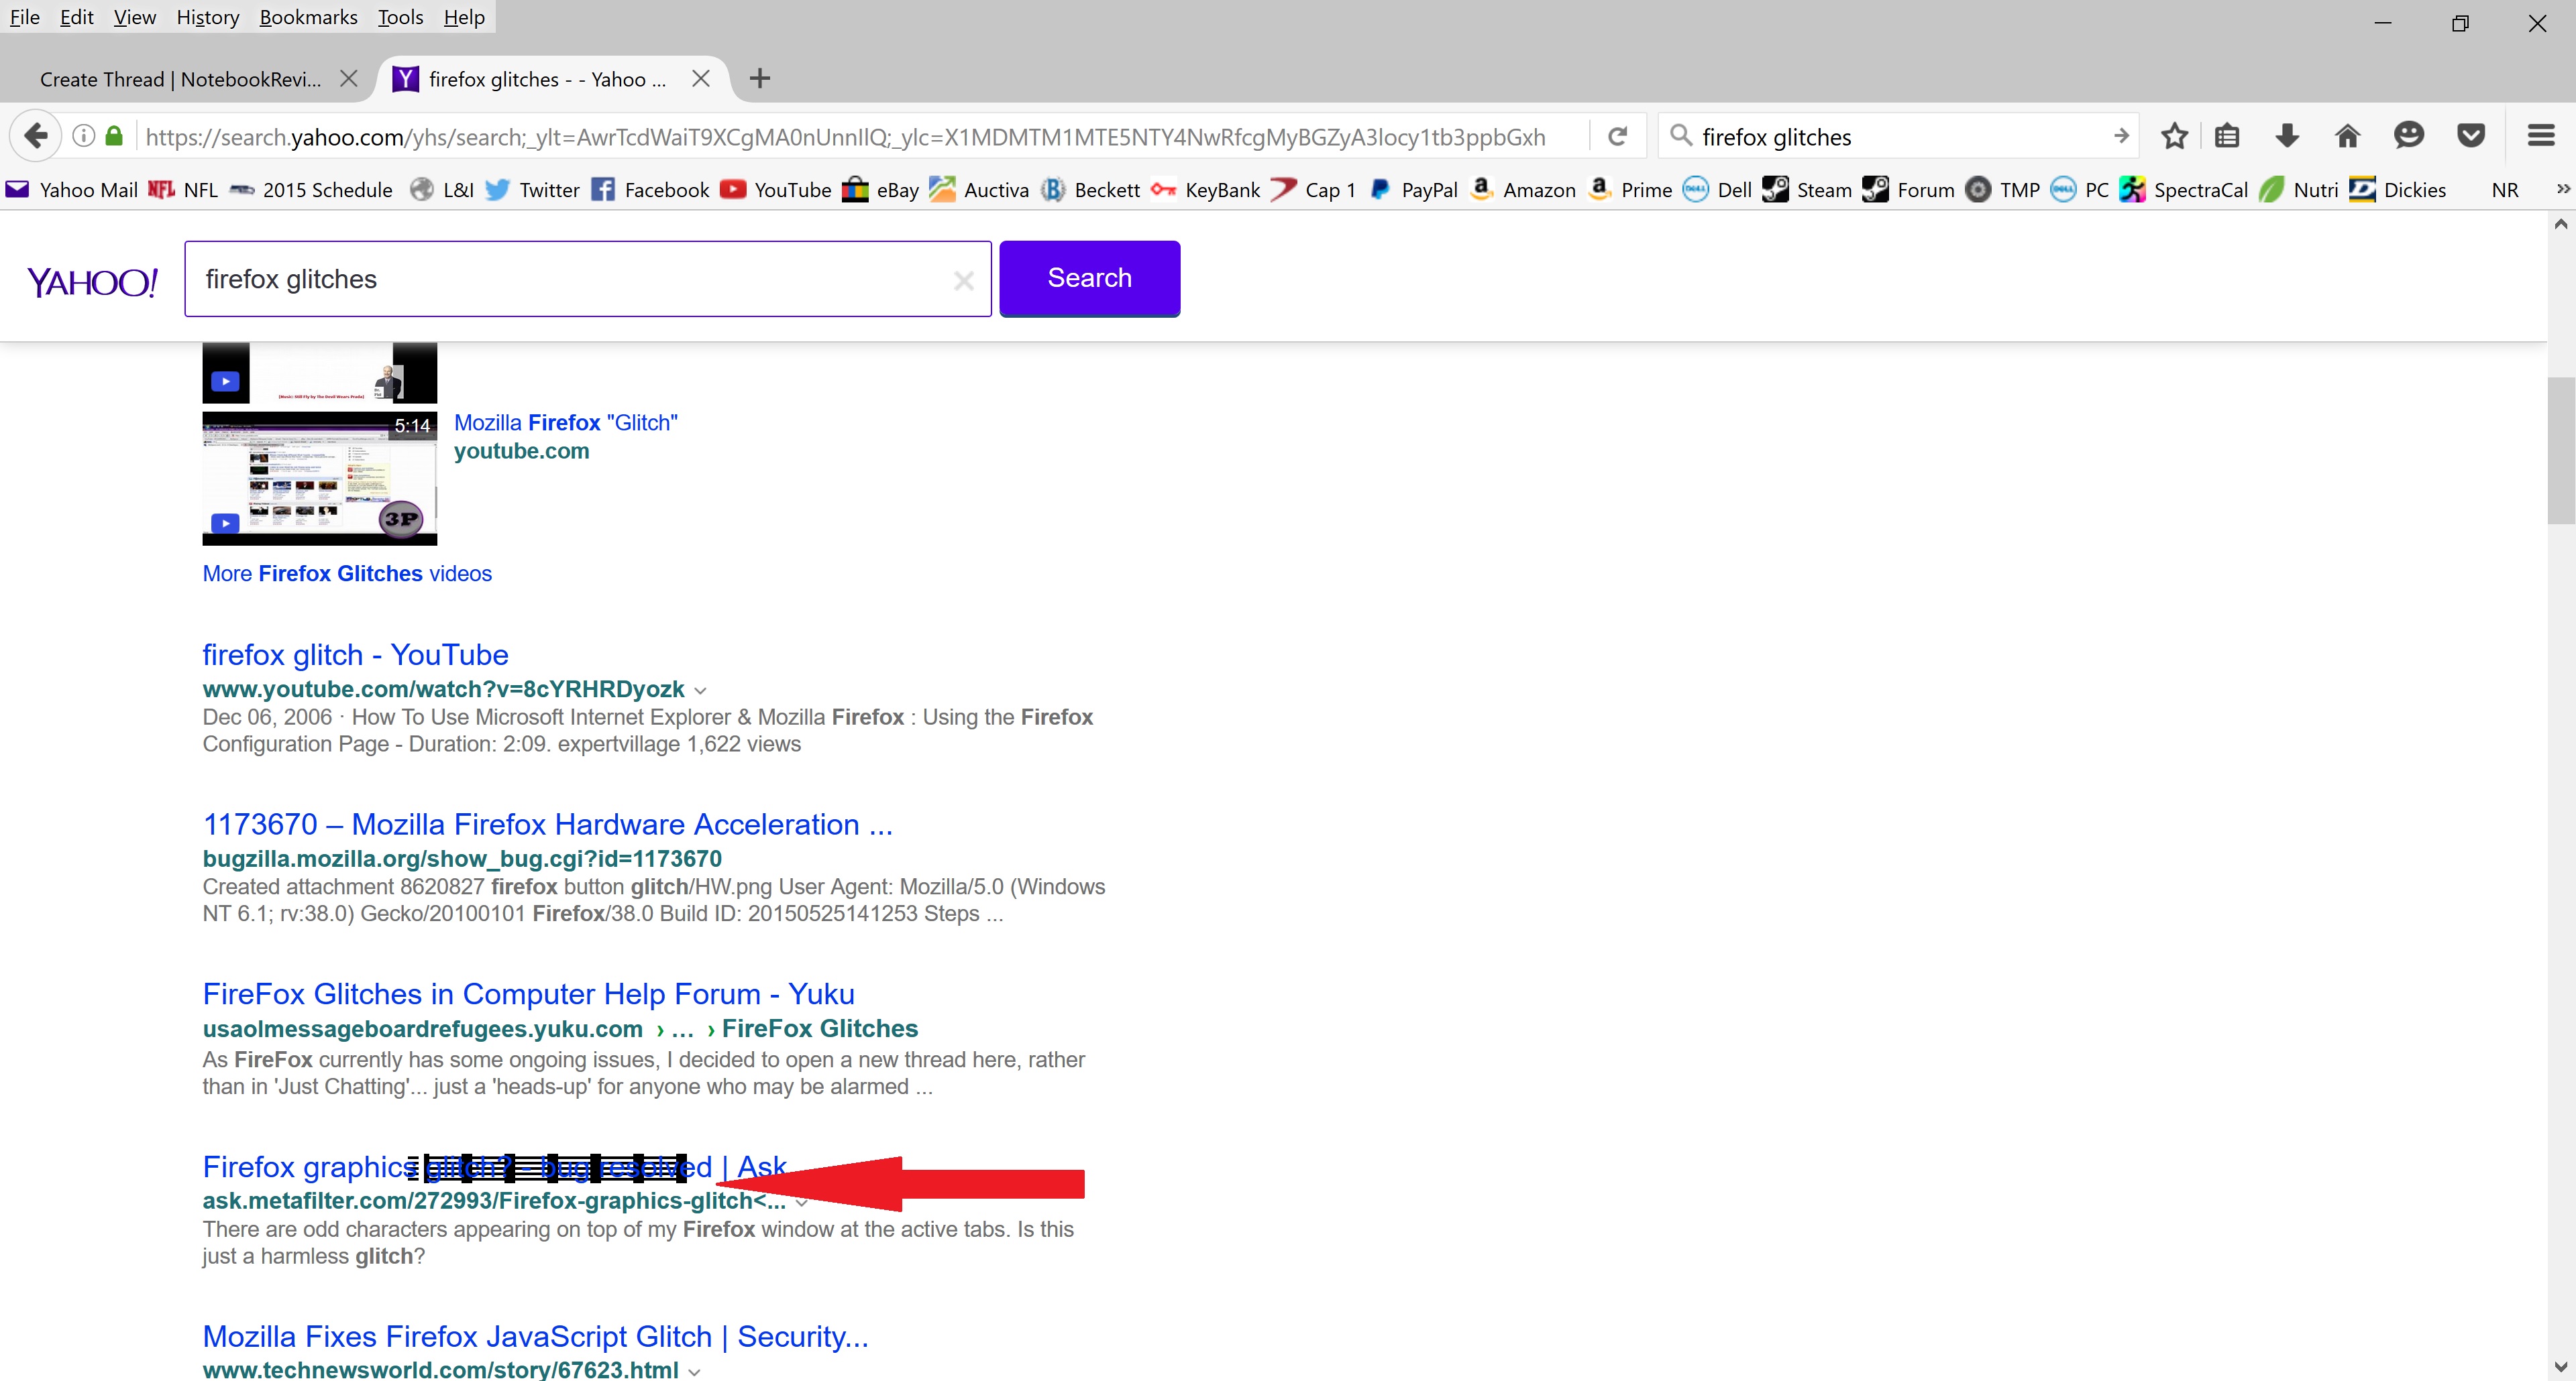Open the Firefox hamburger menu

(2541, 136)
